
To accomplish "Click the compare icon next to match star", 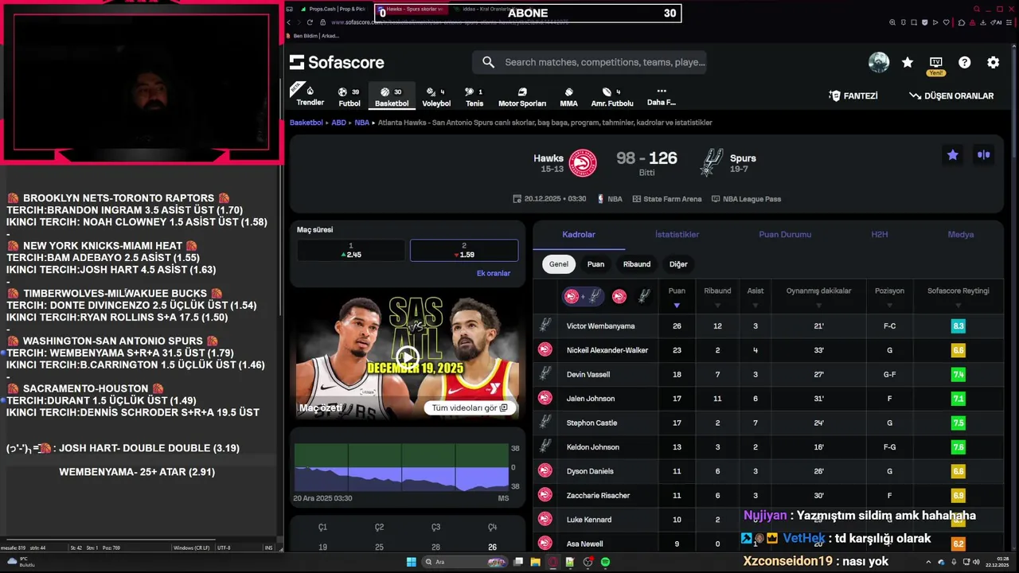I will [984, 155].
